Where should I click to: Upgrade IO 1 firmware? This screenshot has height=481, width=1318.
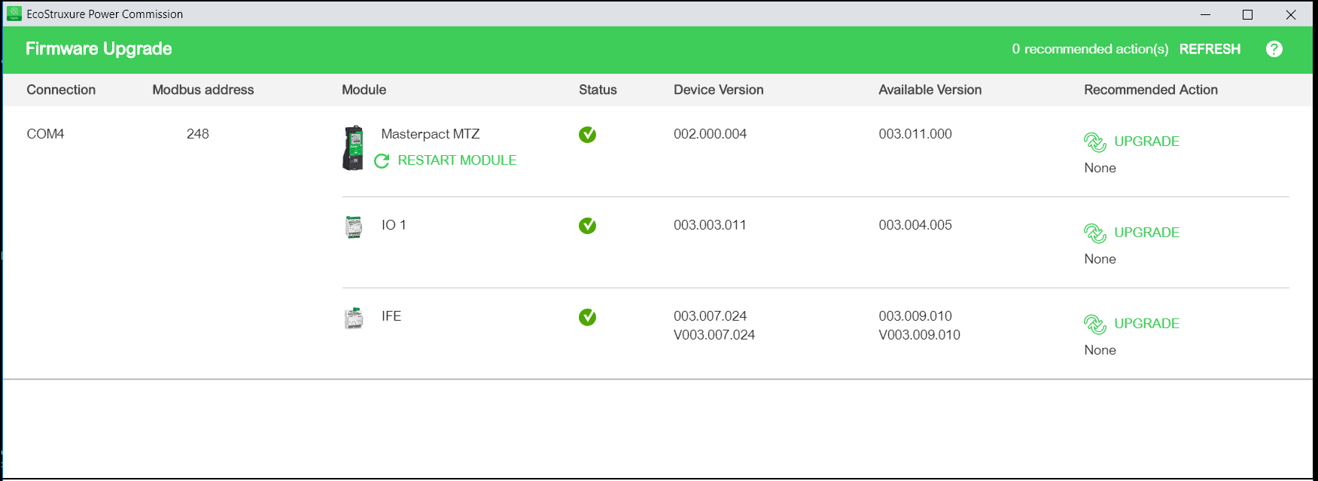pyautogui.click(x=1146, y=233)
